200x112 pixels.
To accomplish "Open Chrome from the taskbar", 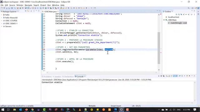I will (32, 110).
